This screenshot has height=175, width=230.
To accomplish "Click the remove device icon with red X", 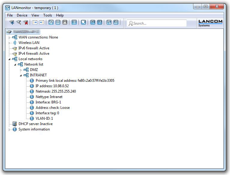I will [x=26, y=22].
